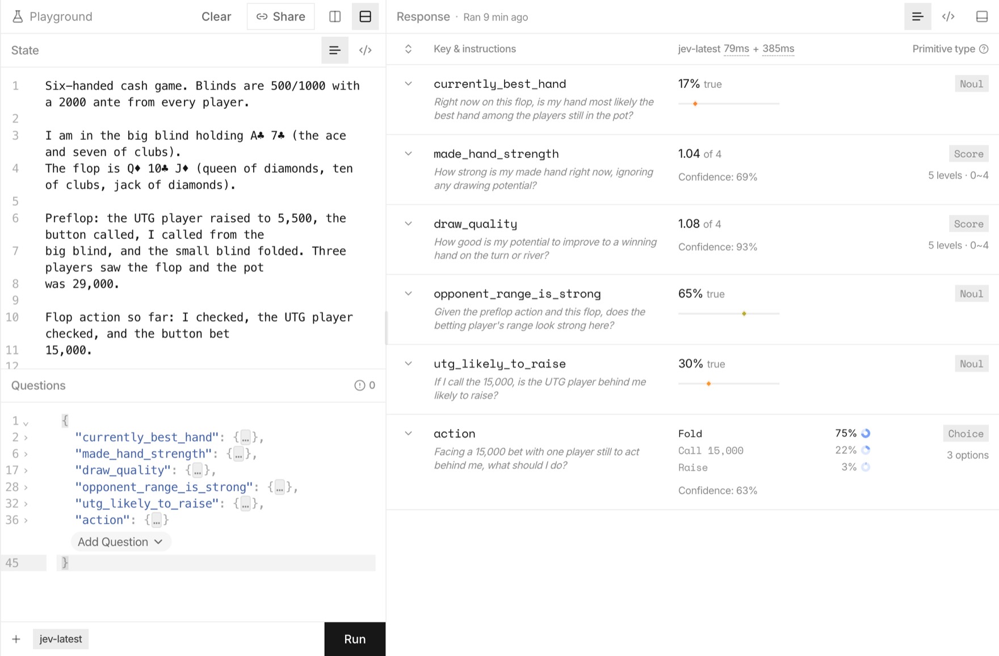Collapse the utg_likely_to_raise result row

pyautogui.click(x=408, y=364)
